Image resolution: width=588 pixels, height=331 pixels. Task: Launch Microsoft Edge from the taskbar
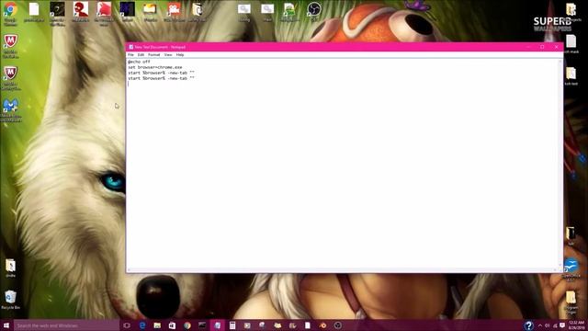(x=142, y=325)
